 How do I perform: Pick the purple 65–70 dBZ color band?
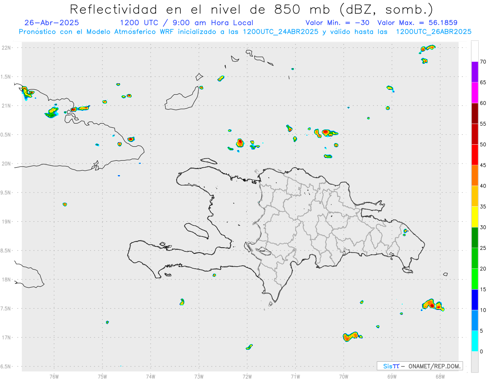pos(475,72)
